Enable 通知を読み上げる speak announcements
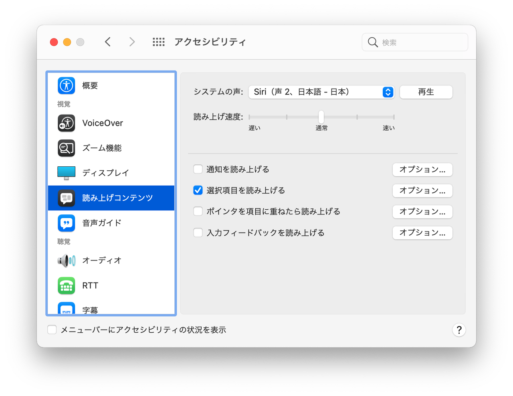 click(x=198, y=169)
